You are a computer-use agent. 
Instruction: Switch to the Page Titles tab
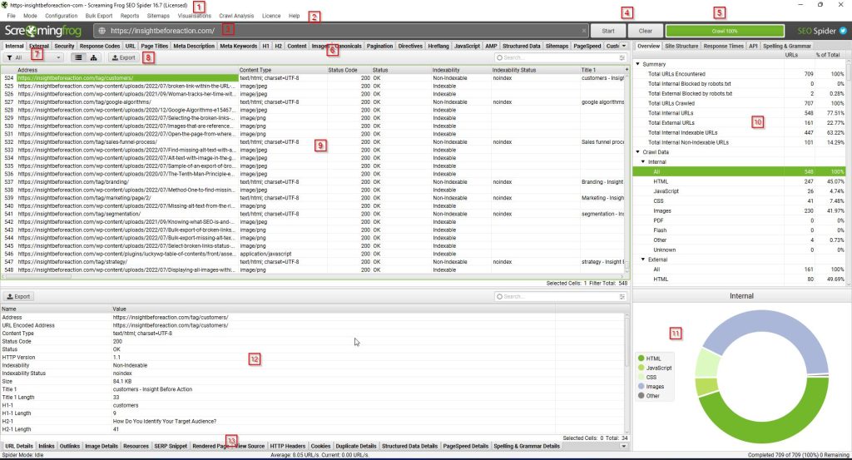(154, 46)
